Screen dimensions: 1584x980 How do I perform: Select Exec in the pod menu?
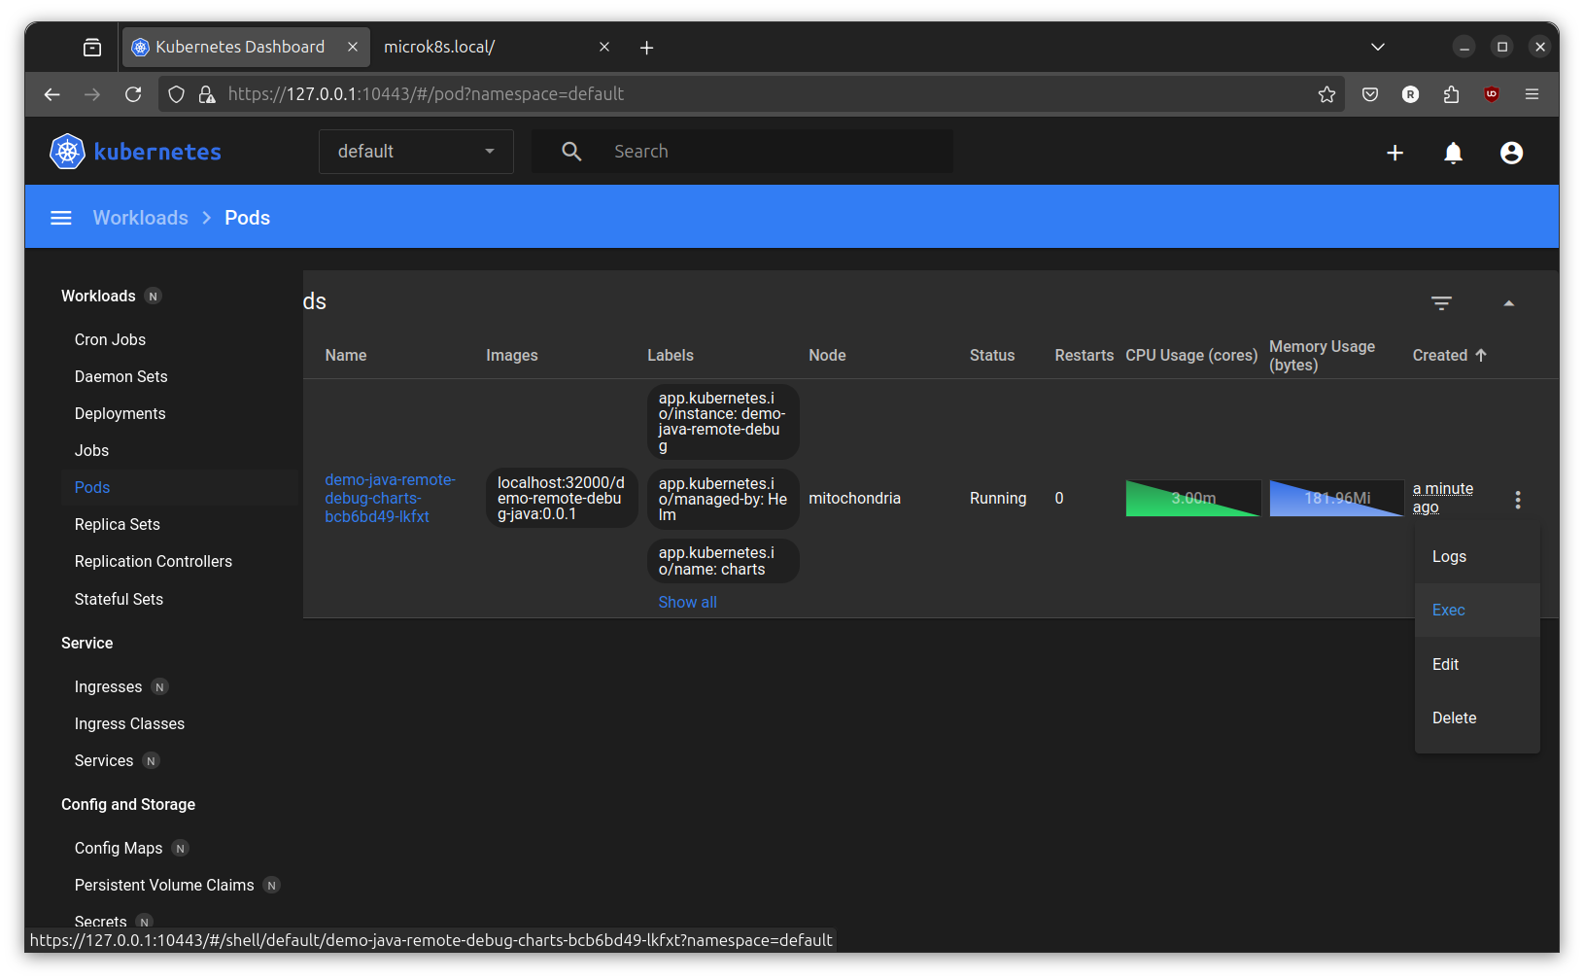(1477, 611)
